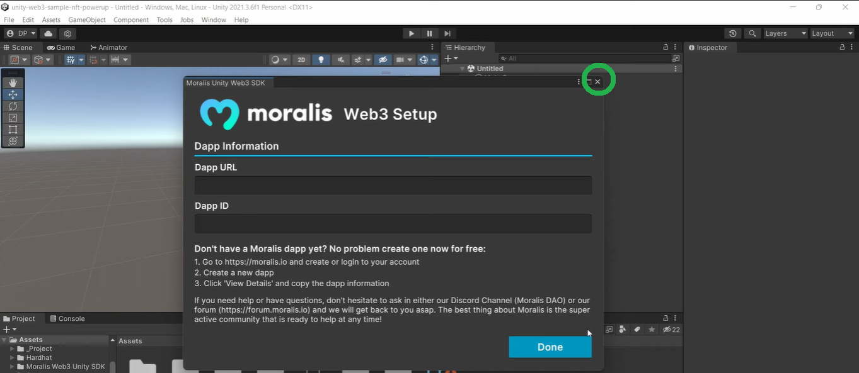Open tool handle pivot position dropdown
Viewport: 859px width, 373px height.
point(19,60)
